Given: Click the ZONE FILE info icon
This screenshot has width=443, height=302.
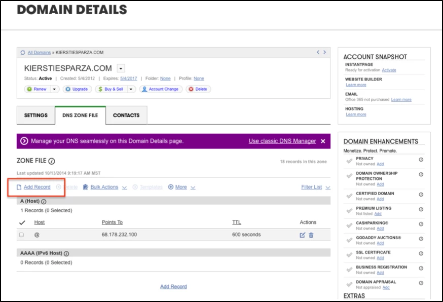Looking at the screenshot, I should point(51,161).
